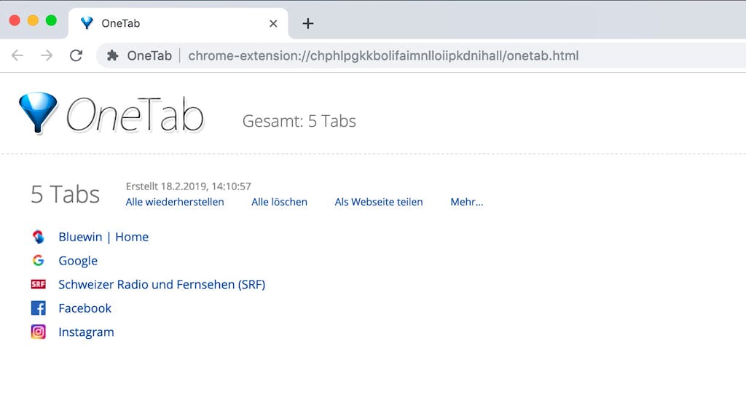Click the Bluewin favicon
Viewport: 746px width, 419px height.
coord(38,237)
